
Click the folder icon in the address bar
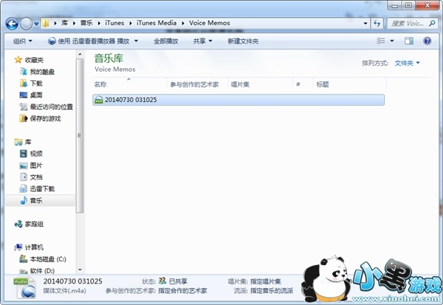(46, 23)
